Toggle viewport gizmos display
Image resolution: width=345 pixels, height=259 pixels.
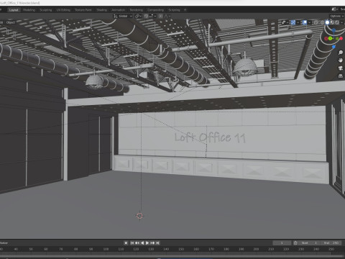[293, 22]
